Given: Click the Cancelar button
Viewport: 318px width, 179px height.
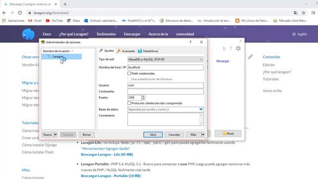Looking at the screenshot, I should (174, 135).
